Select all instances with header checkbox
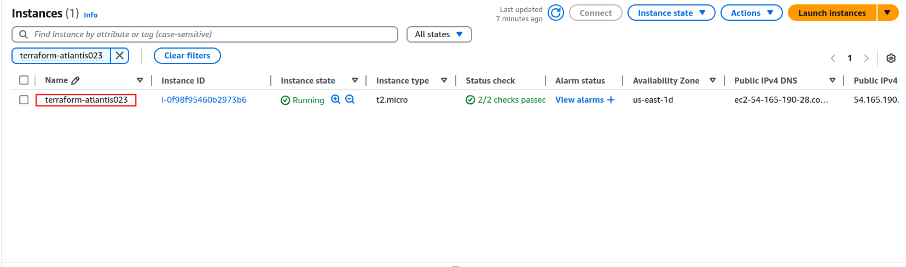The height and width of the screenshot is (267, 906). [x=24, y=80]
